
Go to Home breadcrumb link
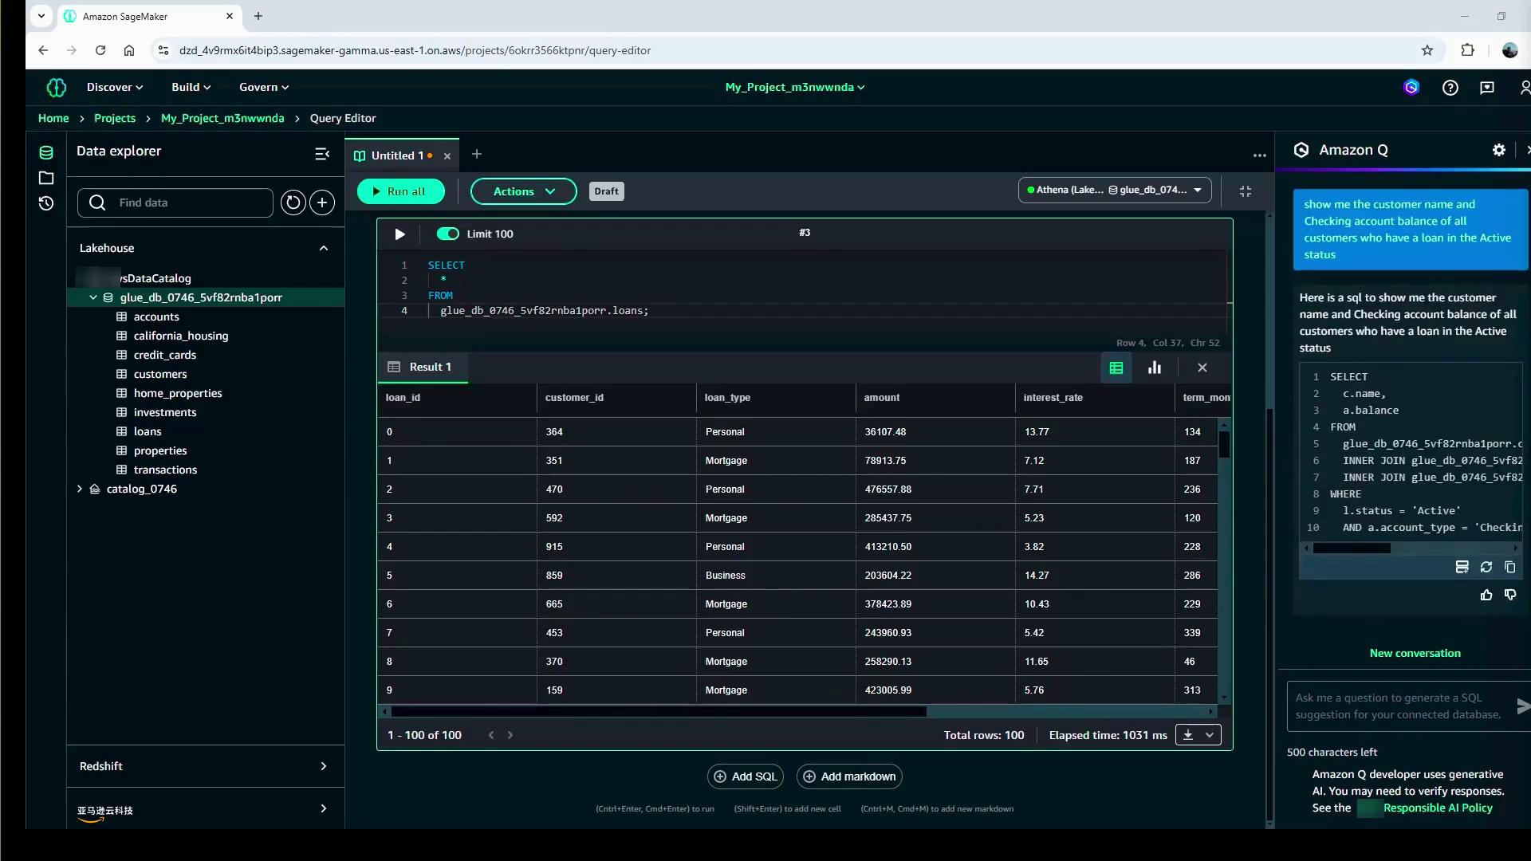pyautogui.click(x=53, y=118)
